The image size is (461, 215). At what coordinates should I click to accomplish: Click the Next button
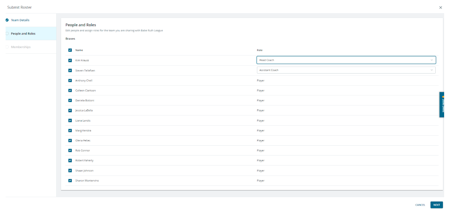(x=436, y=205)
